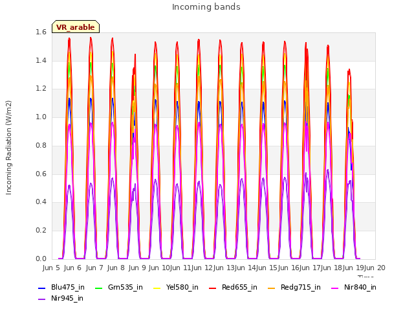The width and height of the screenshot is (414, 311).
Task: Click the Nir945_in legend label
Action: (67, 298)
